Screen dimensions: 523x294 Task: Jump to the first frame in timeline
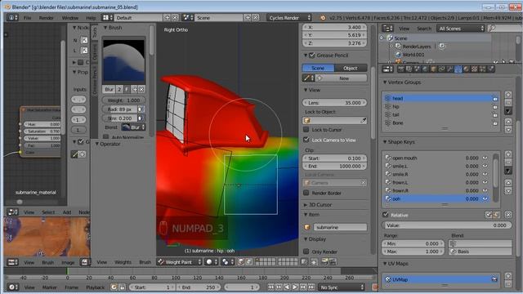click(270, 287)
